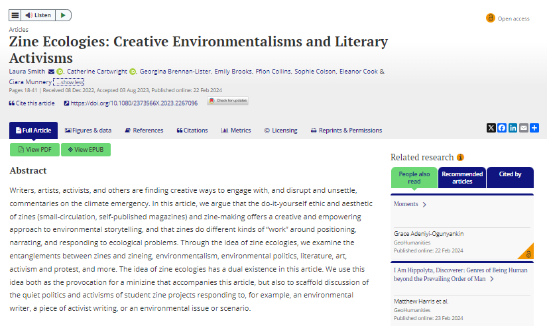Share the article on LinkedIn
The width and height of the screenshot is (547, 326).
513,128
